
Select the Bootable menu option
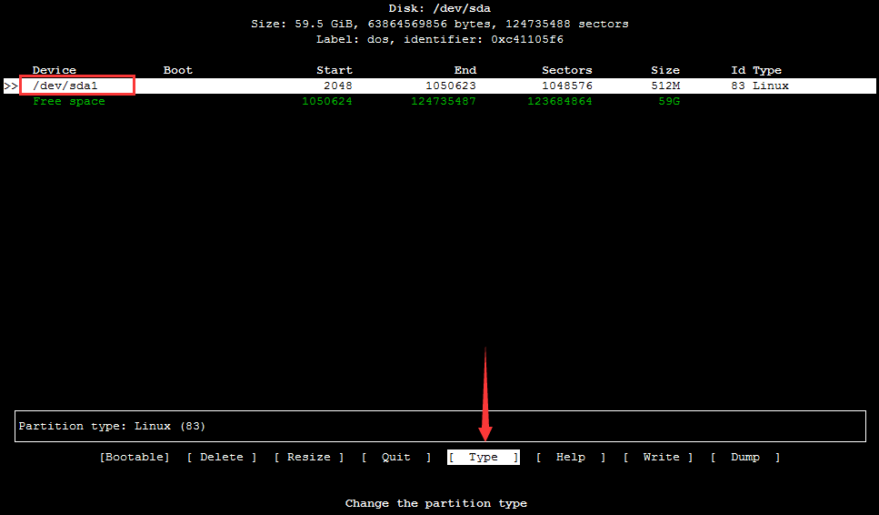[x=135, y=457]
